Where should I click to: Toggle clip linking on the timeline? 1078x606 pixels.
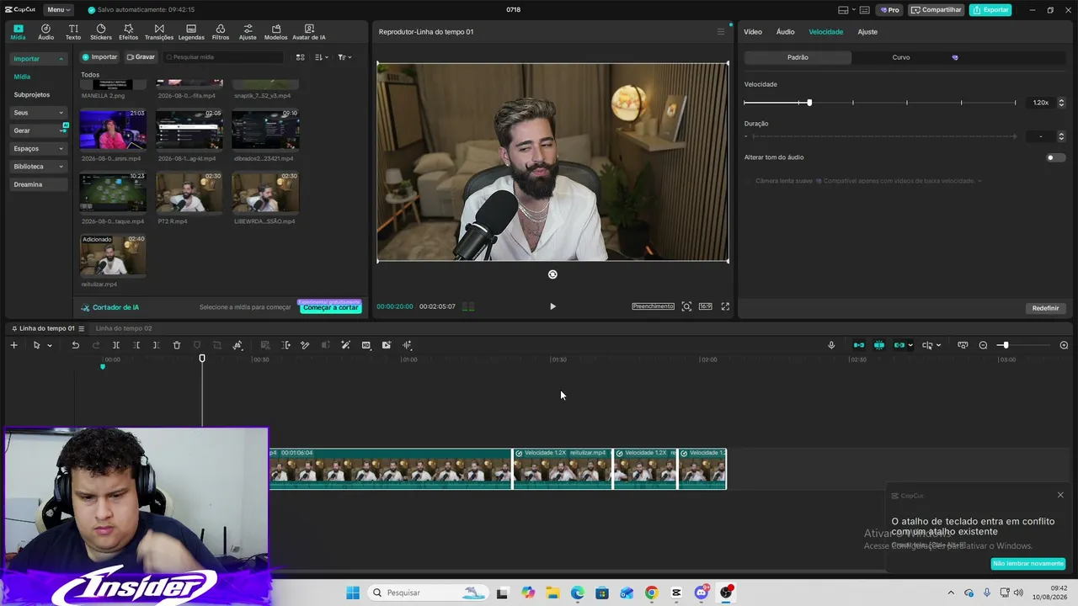click(899, 345)
